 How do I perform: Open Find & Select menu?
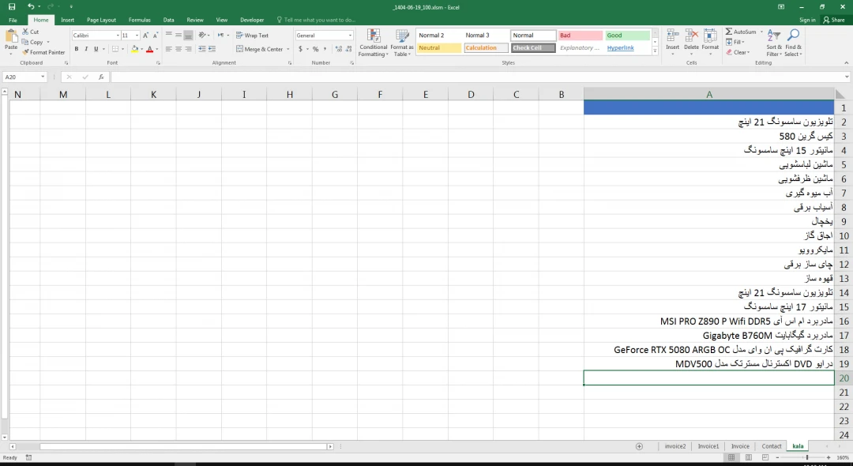[x=793, y=43]
